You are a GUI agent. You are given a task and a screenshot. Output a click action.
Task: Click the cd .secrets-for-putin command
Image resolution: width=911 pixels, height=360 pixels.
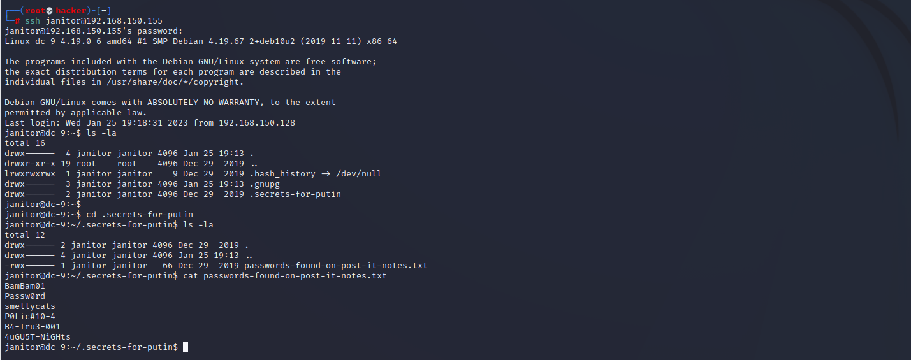coord(140,215)
